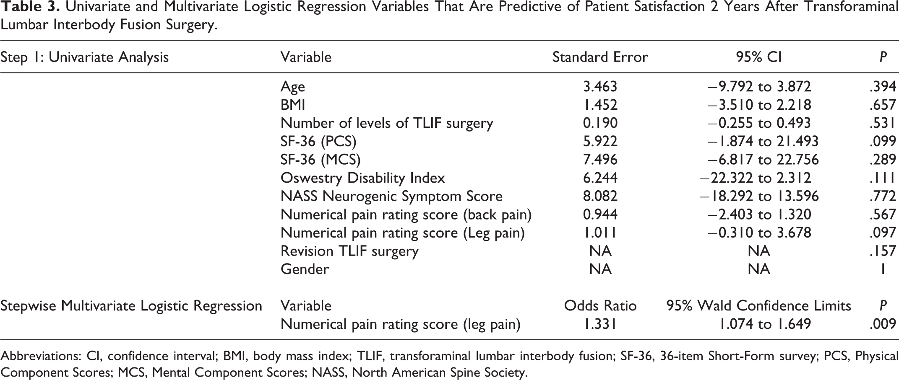Click the BMI variable label
Screen dimensions: 899x380
pos(292,105)
